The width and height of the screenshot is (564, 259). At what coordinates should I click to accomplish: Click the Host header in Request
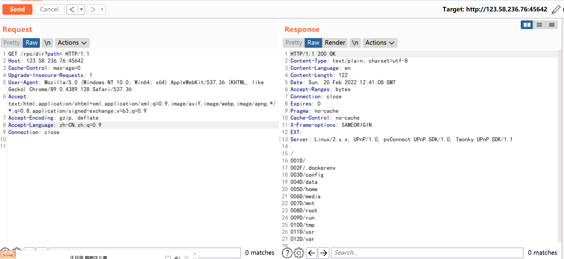tap(46, 61)
